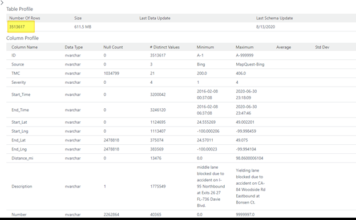Click the ID distinct values 3513617
Viewport: 356px width, 220px height.
[158, 55]
